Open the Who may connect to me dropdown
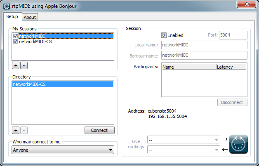This screenshot has height=166, width=259. 63,150
